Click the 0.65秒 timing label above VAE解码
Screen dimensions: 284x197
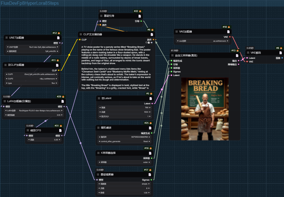pyautogui.click(x=250, y=48)
